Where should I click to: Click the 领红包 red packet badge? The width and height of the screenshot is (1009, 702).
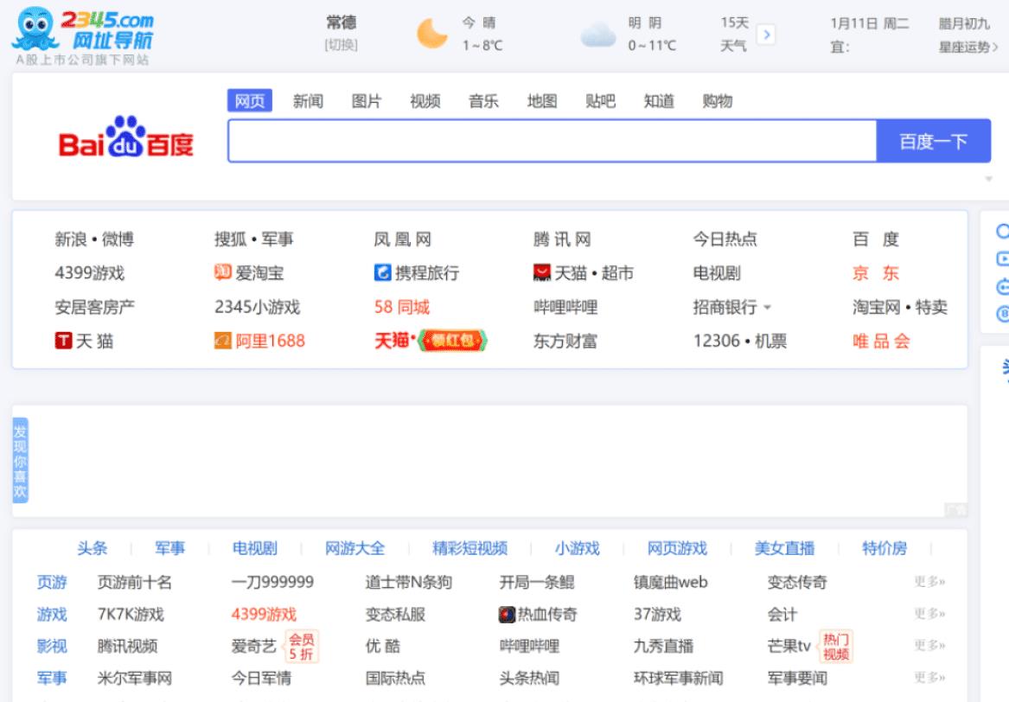pyautogui.click(x=452, y=340)
